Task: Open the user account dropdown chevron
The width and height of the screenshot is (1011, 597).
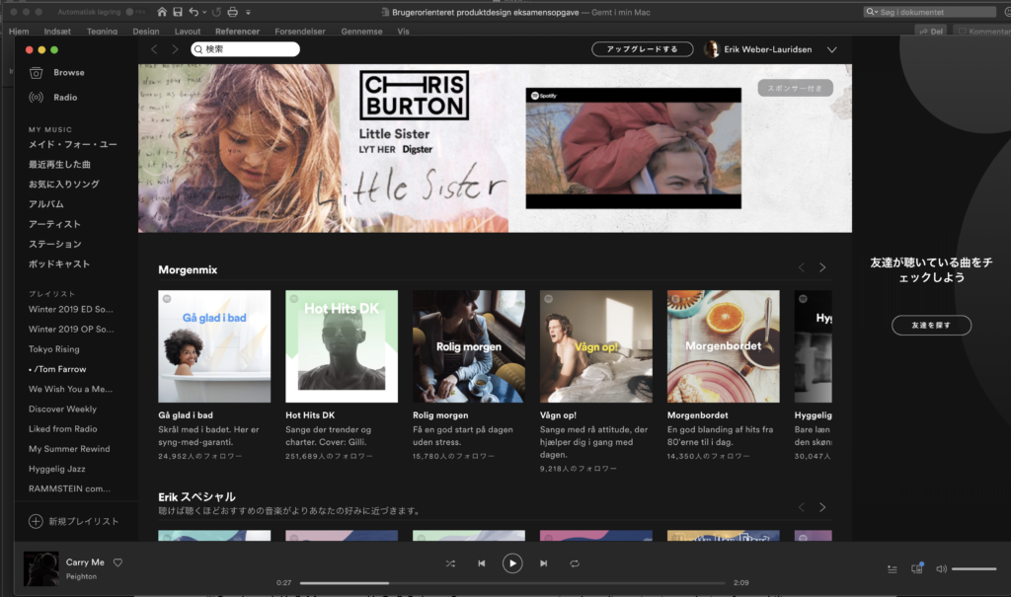Action: pos(831,49)
